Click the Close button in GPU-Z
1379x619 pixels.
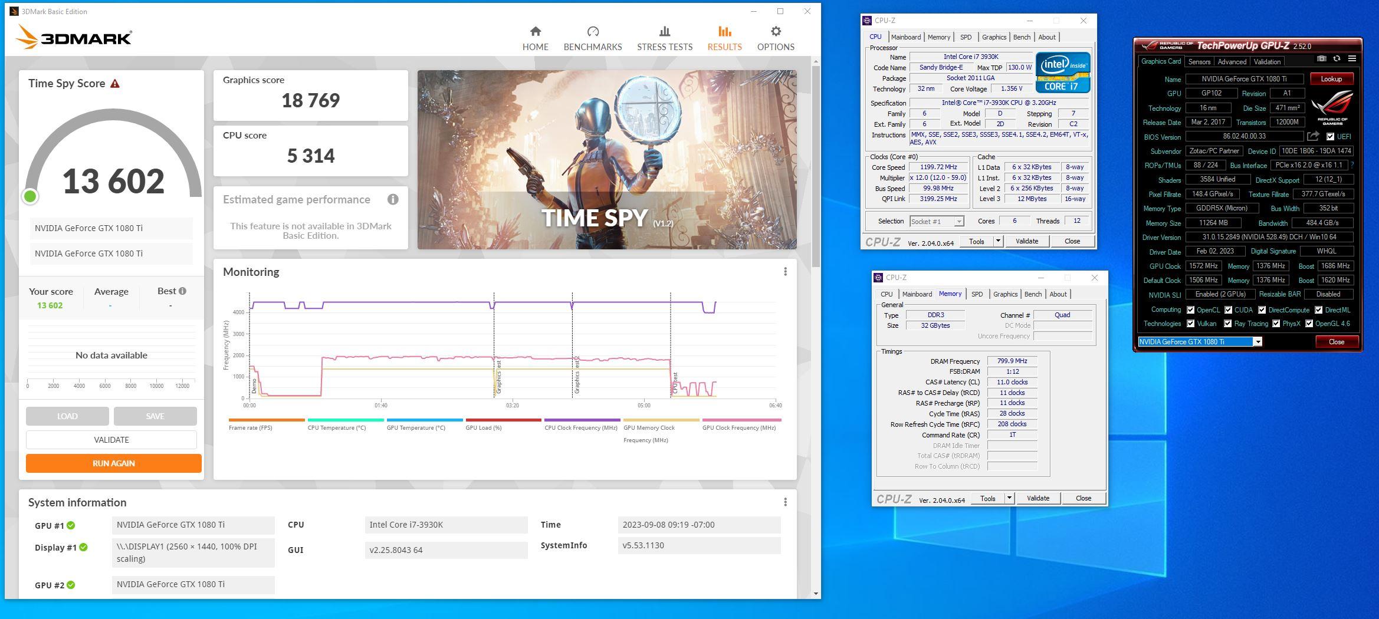(x=1337, y=342)
